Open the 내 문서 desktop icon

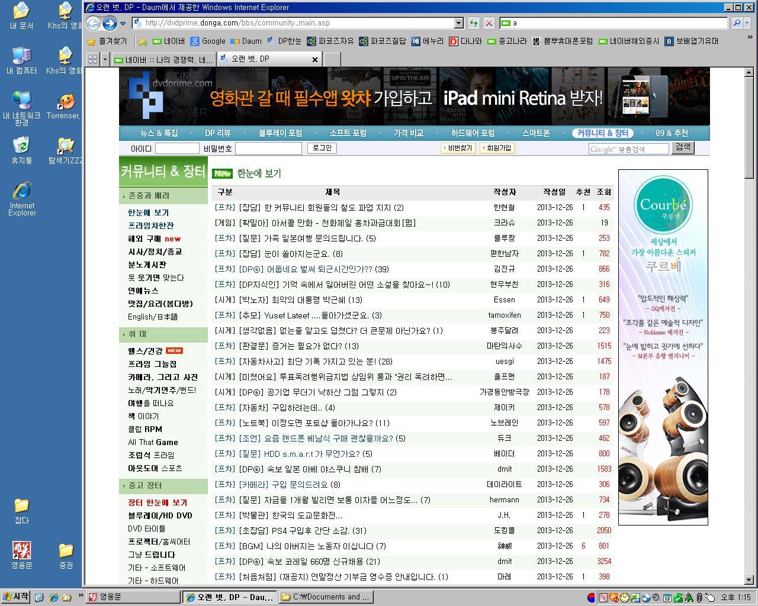[x=21, y=16]
